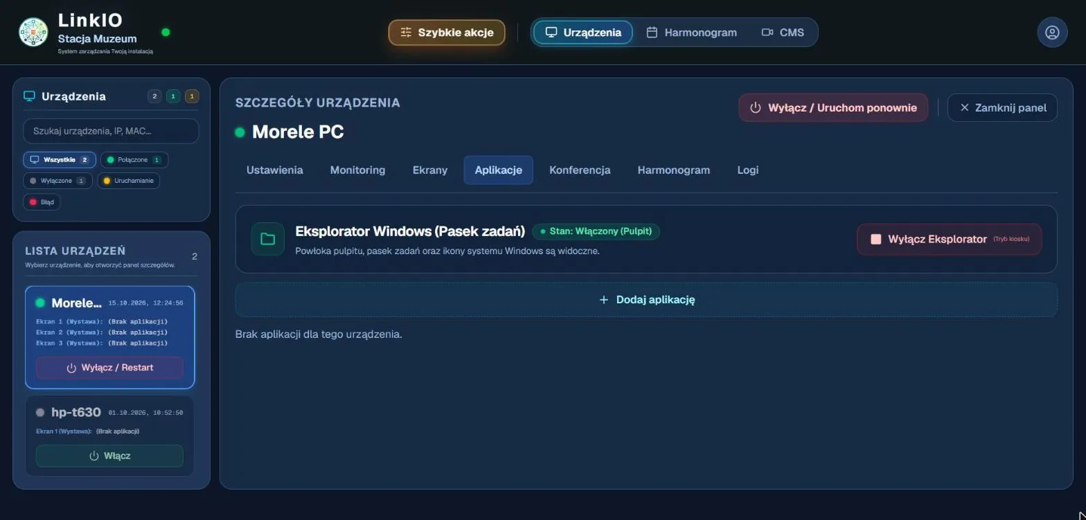Image resolution: width=1086 pixels, height=520 pixels.
Task: Open the Logi device tab
Action: [x=748, y=170]
